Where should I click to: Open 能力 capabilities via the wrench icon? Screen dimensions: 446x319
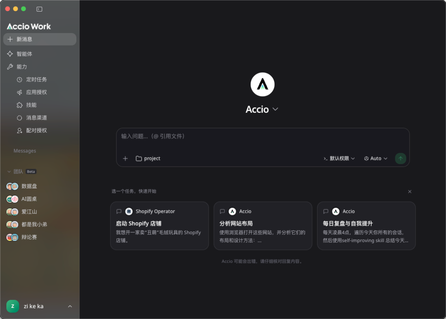point(9,67)
